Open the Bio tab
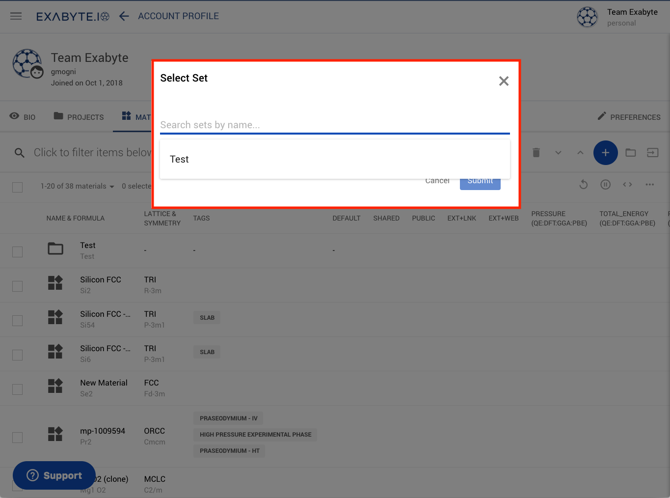Image resolution: width=670 pixels, height=498 pixels. coord(23,117)
